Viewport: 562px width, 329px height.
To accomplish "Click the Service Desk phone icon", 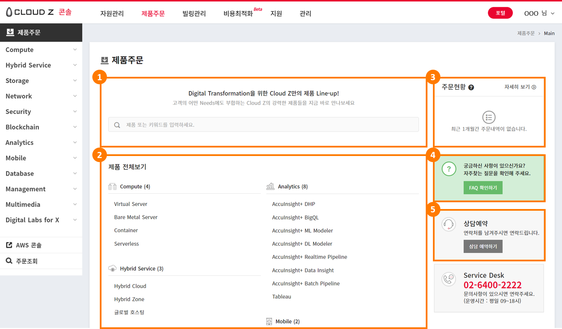I will point(449,279).
